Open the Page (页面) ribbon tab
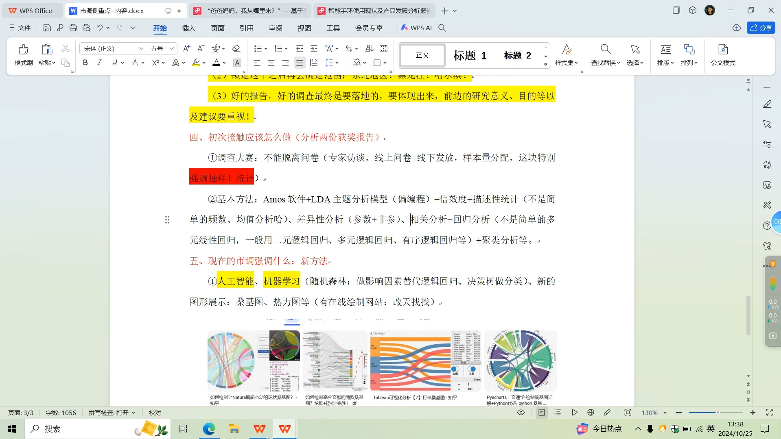781x439 pixels. (x=217, y=28)
